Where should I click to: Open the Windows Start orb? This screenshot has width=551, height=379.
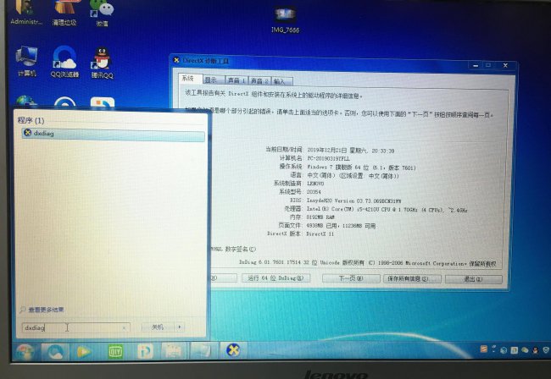25,352
